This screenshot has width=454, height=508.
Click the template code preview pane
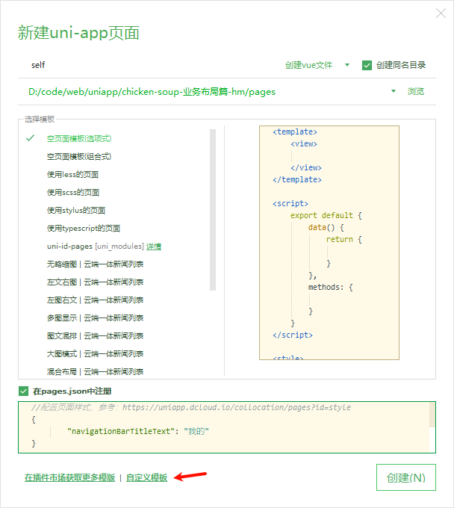pyautogui.click(x=329, y=243)
